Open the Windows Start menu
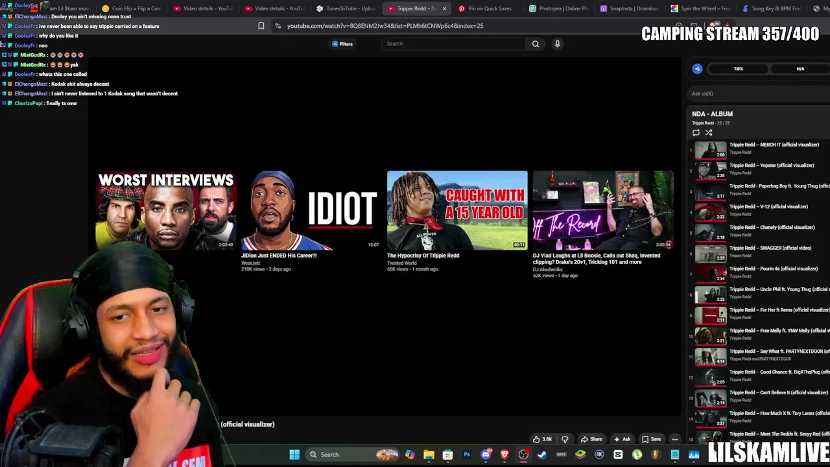The width and height of the screenshot is (830, 467). click(x=294, y=455)
